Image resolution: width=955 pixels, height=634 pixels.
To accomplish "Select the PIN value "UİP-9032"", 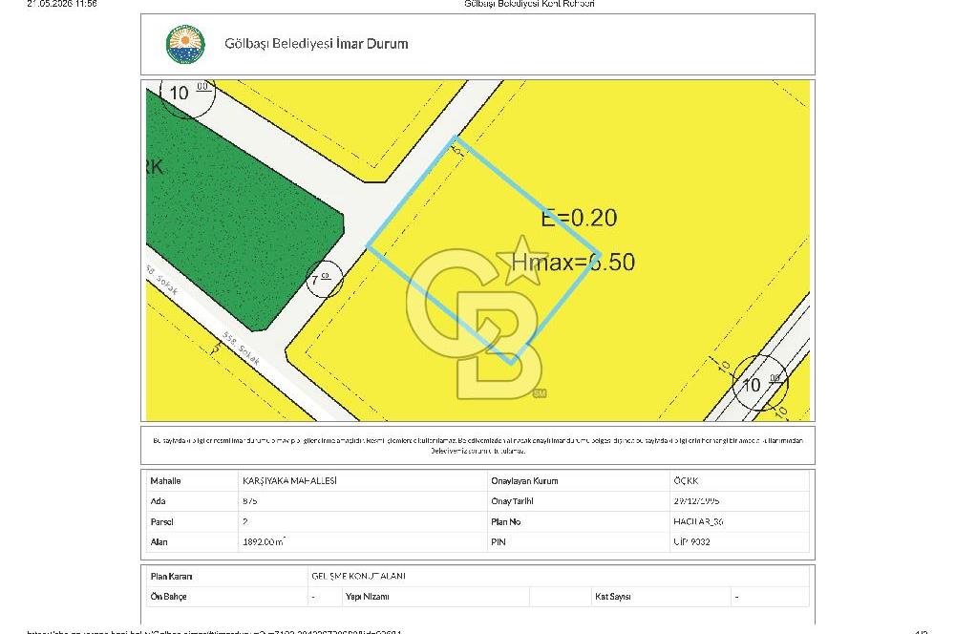I will [691, 542].
